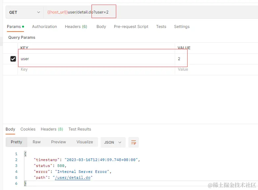Select the request Body tab
This screenshot has width=258, height=190.
point(101,27)
